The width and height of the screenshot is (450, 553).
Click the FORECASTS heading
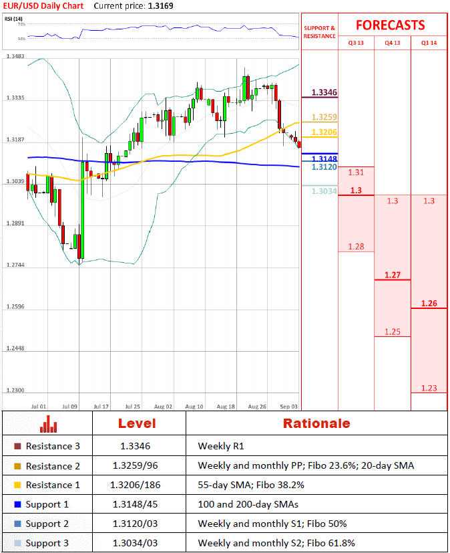pos(390,25)
